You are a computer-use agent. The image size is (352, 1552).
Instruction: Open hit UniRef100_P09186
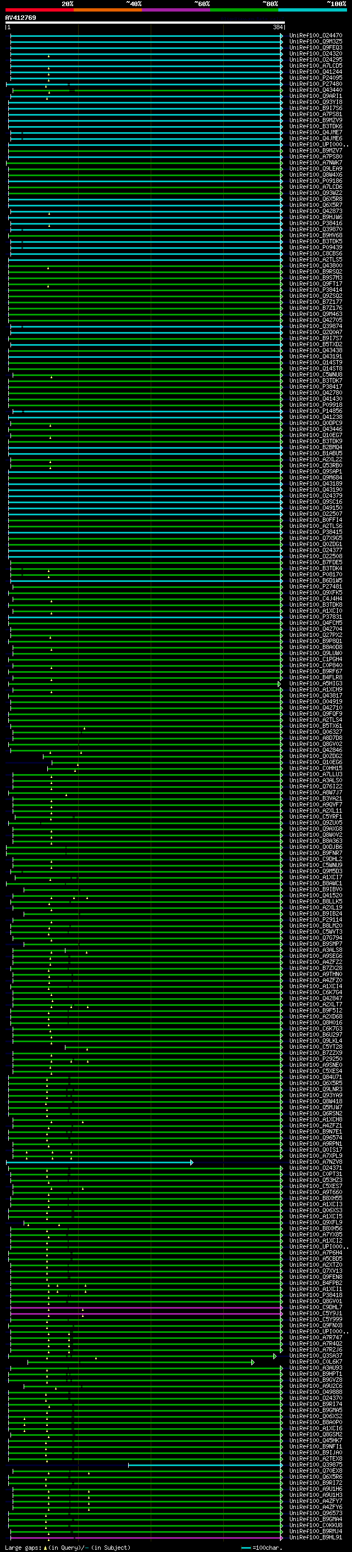316,181
